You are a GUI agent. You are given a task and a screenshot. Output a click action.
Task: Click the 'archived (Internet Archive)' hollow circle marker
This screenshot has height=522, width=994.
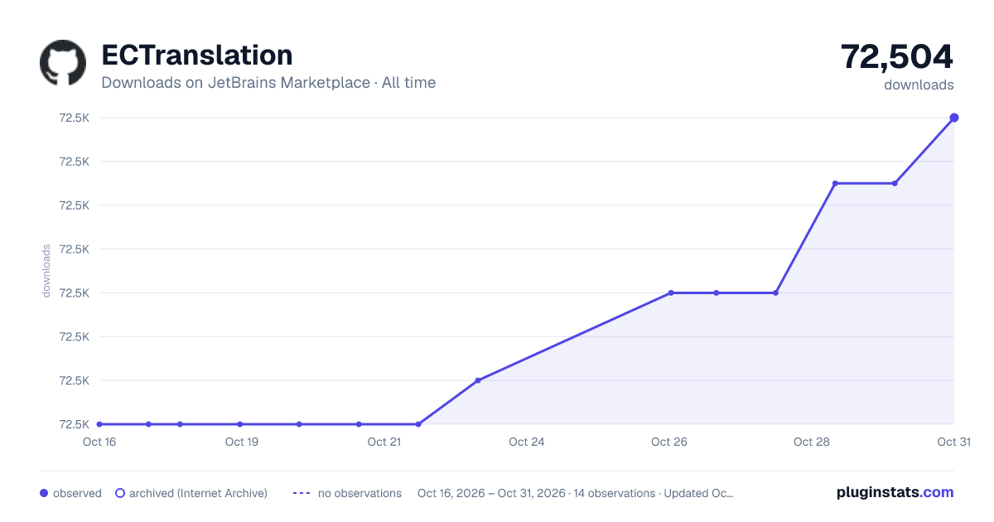[120, 493]
